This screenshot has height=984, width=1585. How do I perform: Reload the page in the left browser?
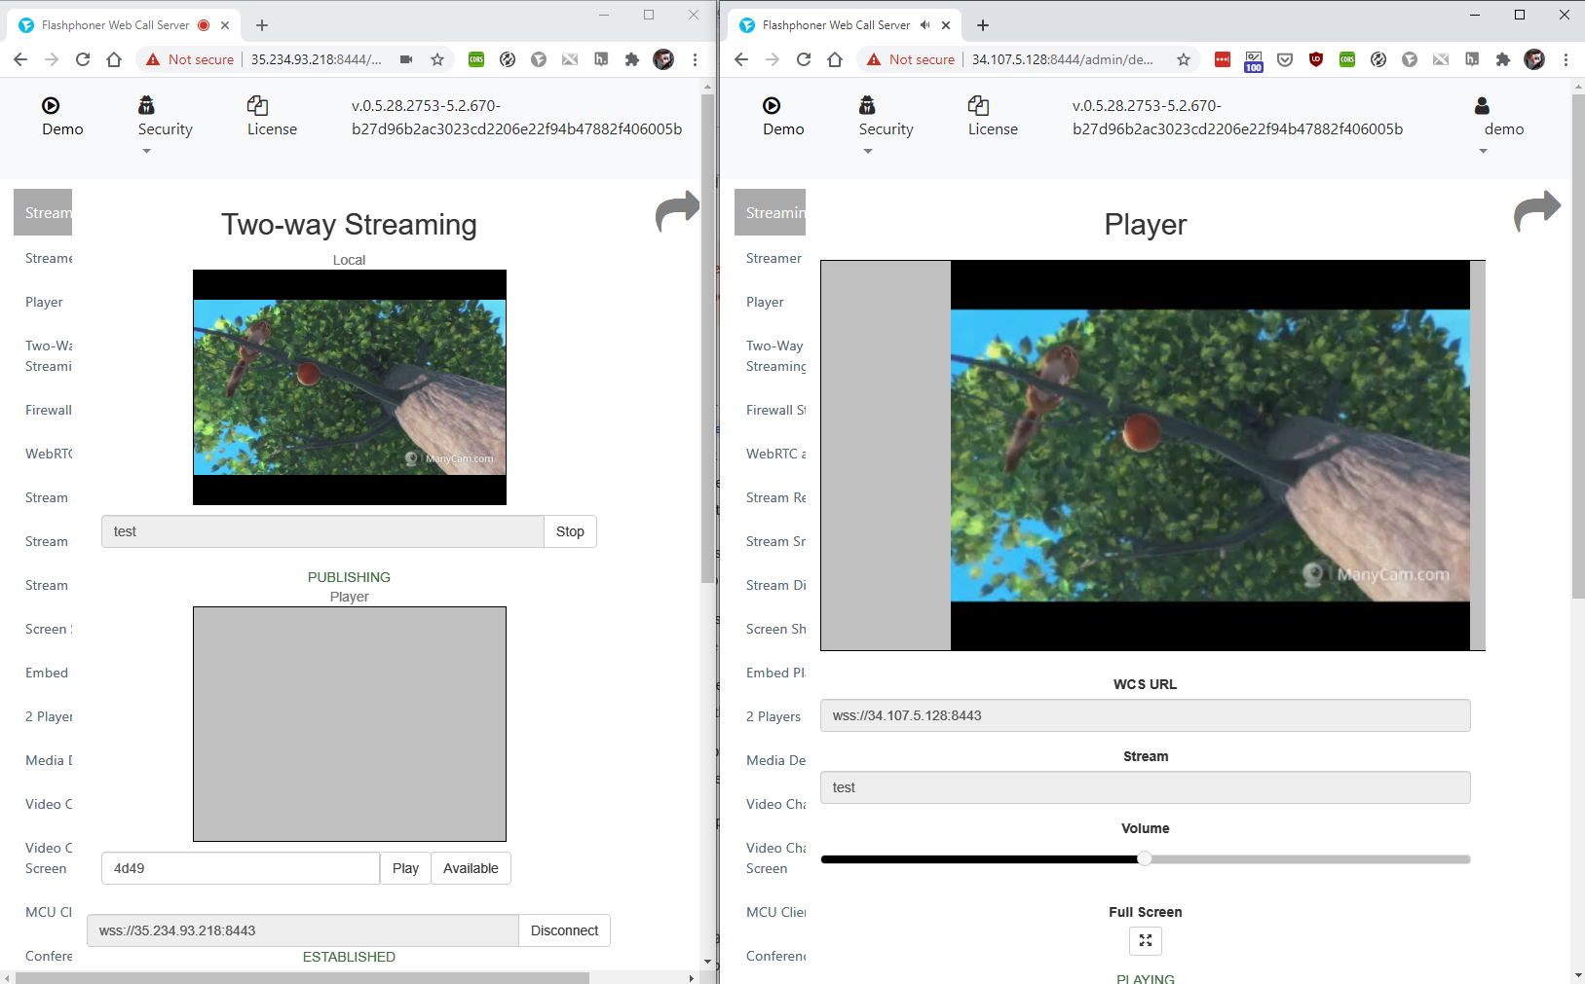pyautogui.click(x=83, y=59)
